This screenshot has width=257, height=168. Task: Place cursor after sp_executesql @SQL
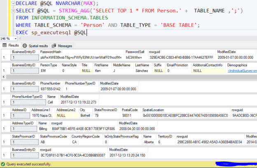point(87,33)
